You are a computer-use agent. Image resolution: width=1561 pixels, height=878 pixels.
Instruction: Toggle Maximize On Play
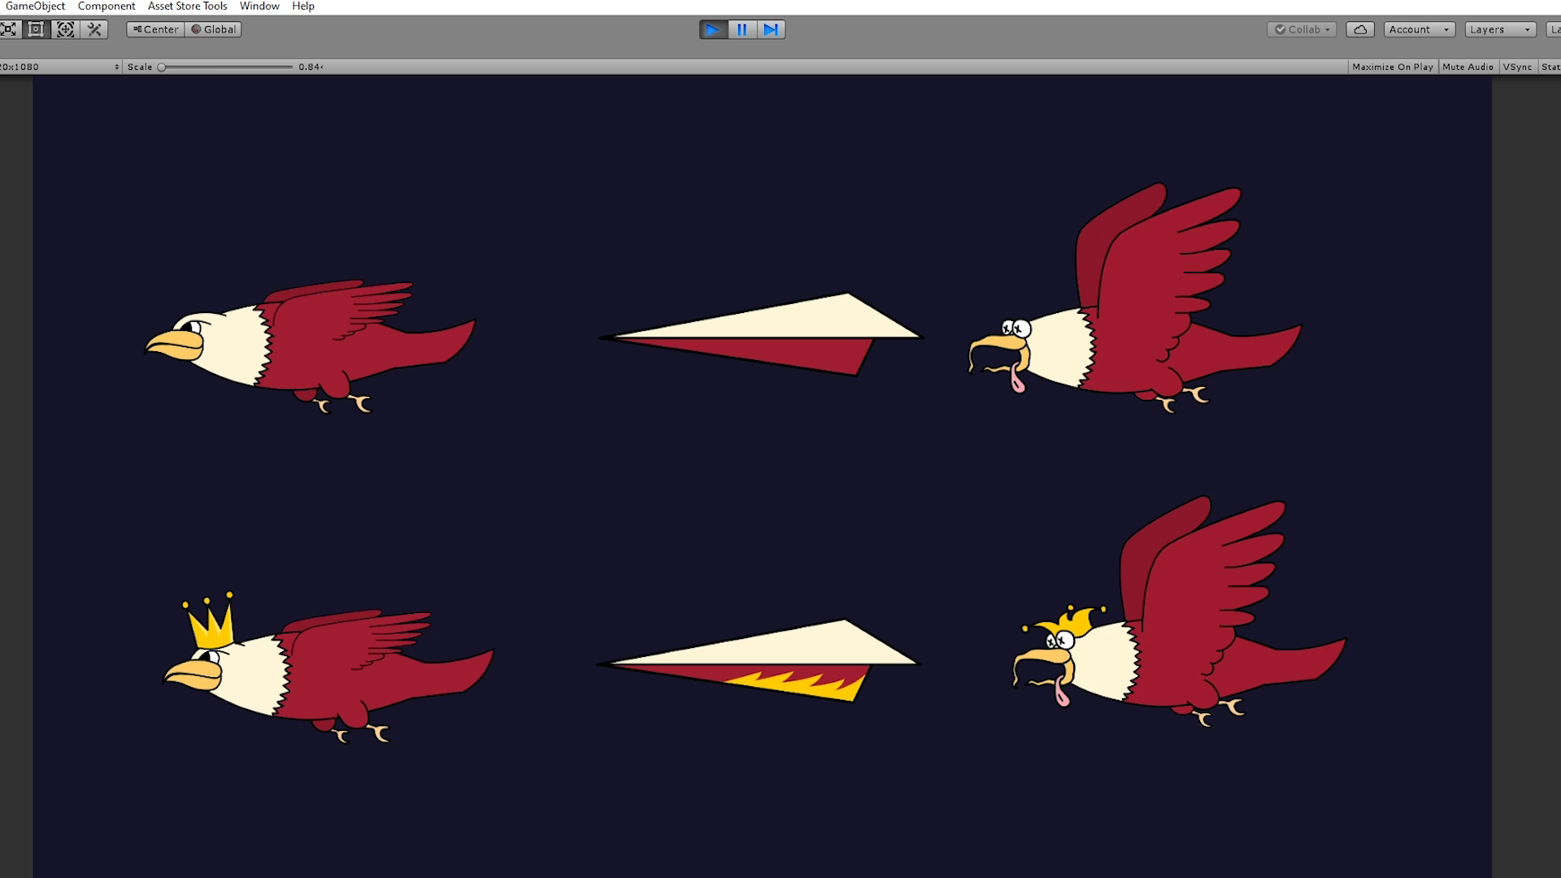coord(1393,67)
